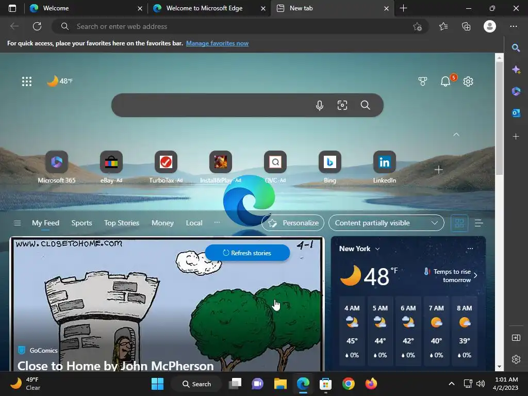The height and width of the screenshot is (396, 528).
Task: Open the sidebar Search icon
Action: pos(516,48)
